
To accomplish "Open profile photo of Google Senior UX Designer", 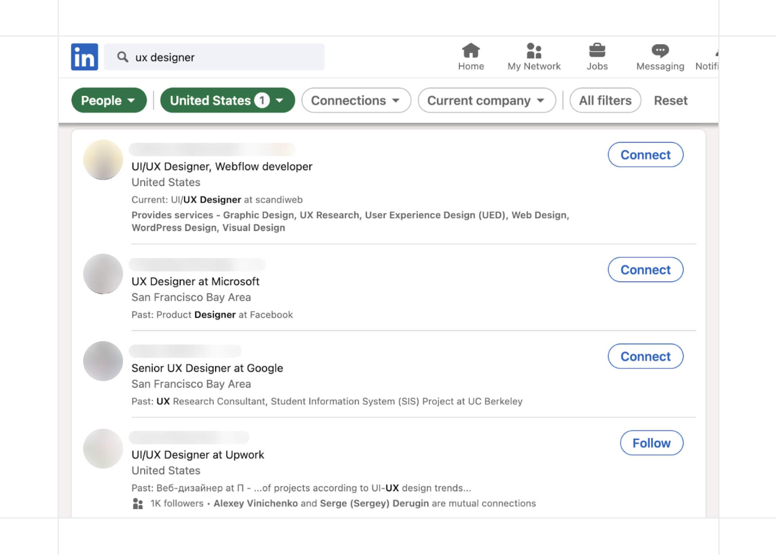I will 103,361.
